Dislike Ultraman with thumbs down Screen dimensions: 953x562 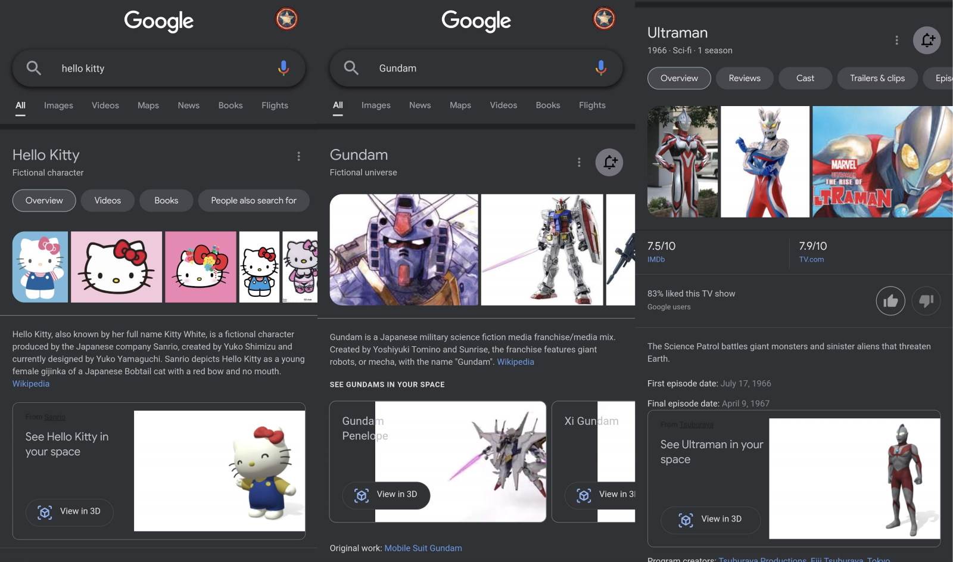click(x=926, y=300)
